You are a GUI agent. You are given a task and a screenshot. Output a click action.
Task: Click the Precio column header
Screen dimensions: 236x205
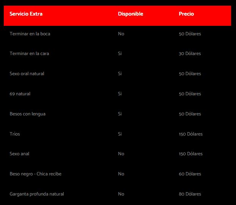186,14
